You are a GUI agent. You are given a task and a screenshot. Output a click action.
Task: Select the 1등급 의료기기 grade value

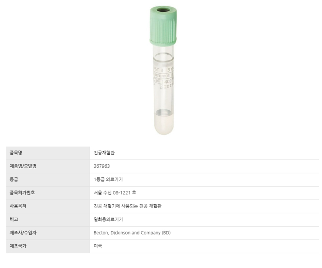point(108,179)
